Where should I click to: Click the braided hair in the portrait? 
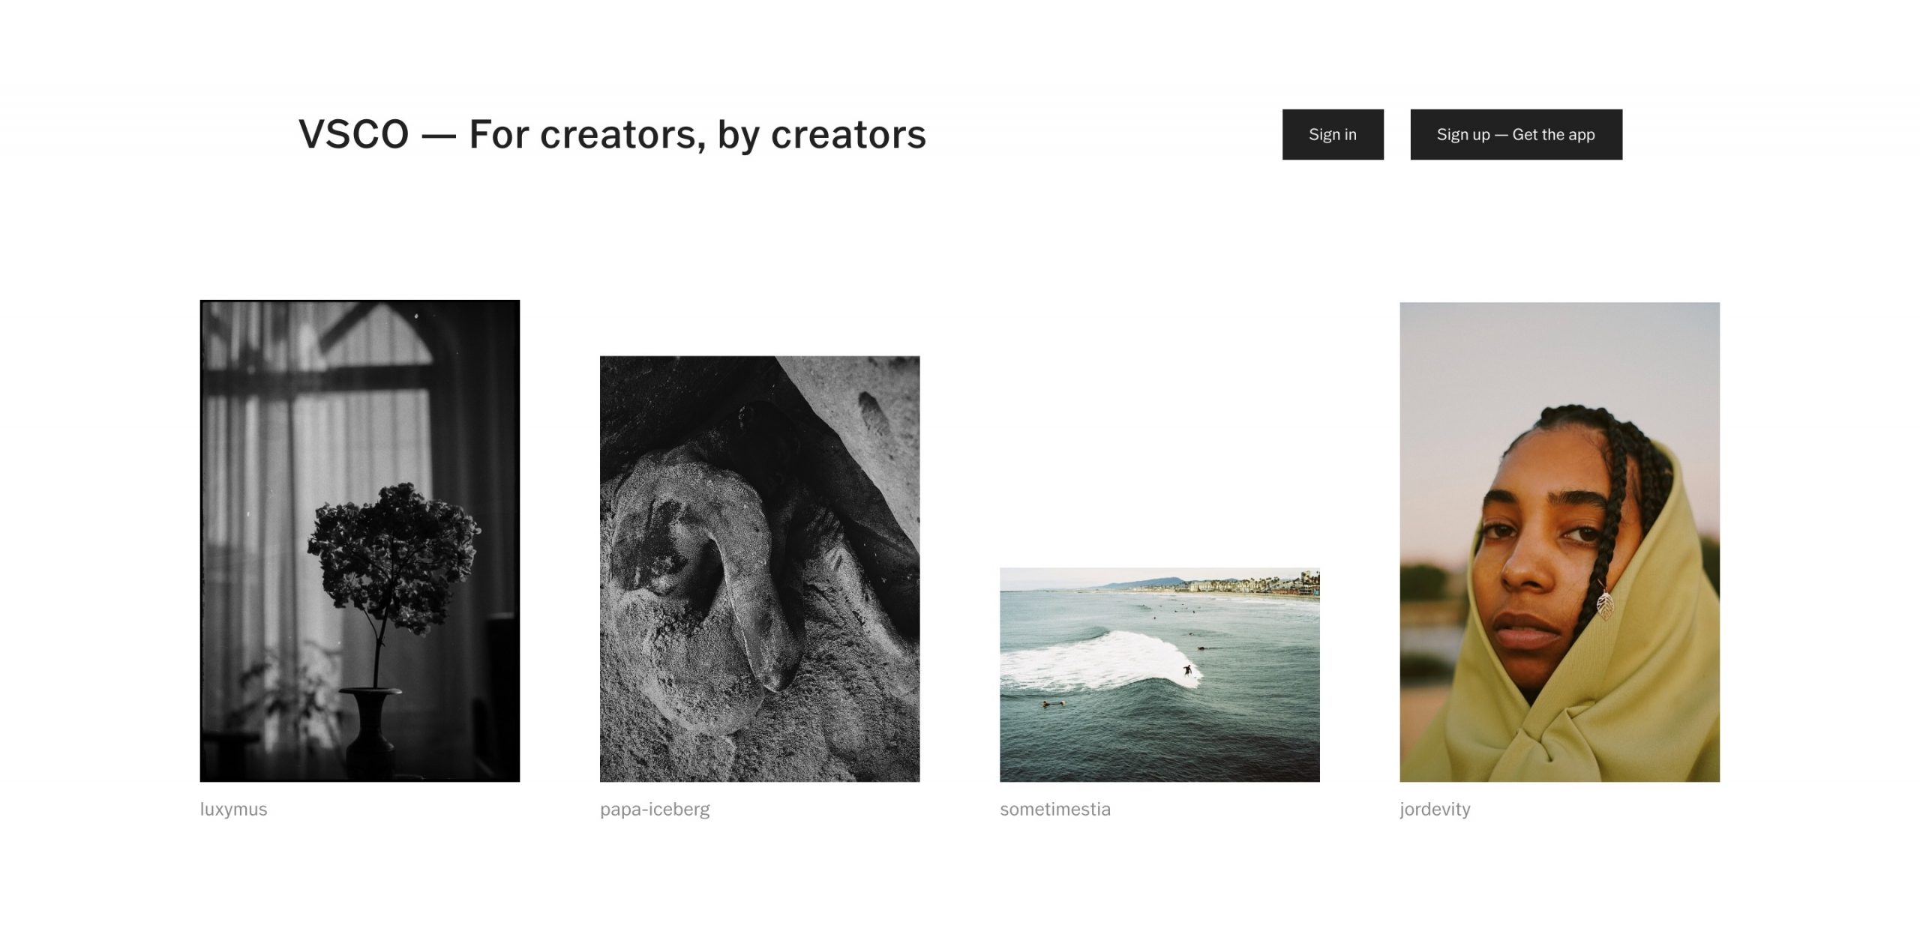(1612, 465)
